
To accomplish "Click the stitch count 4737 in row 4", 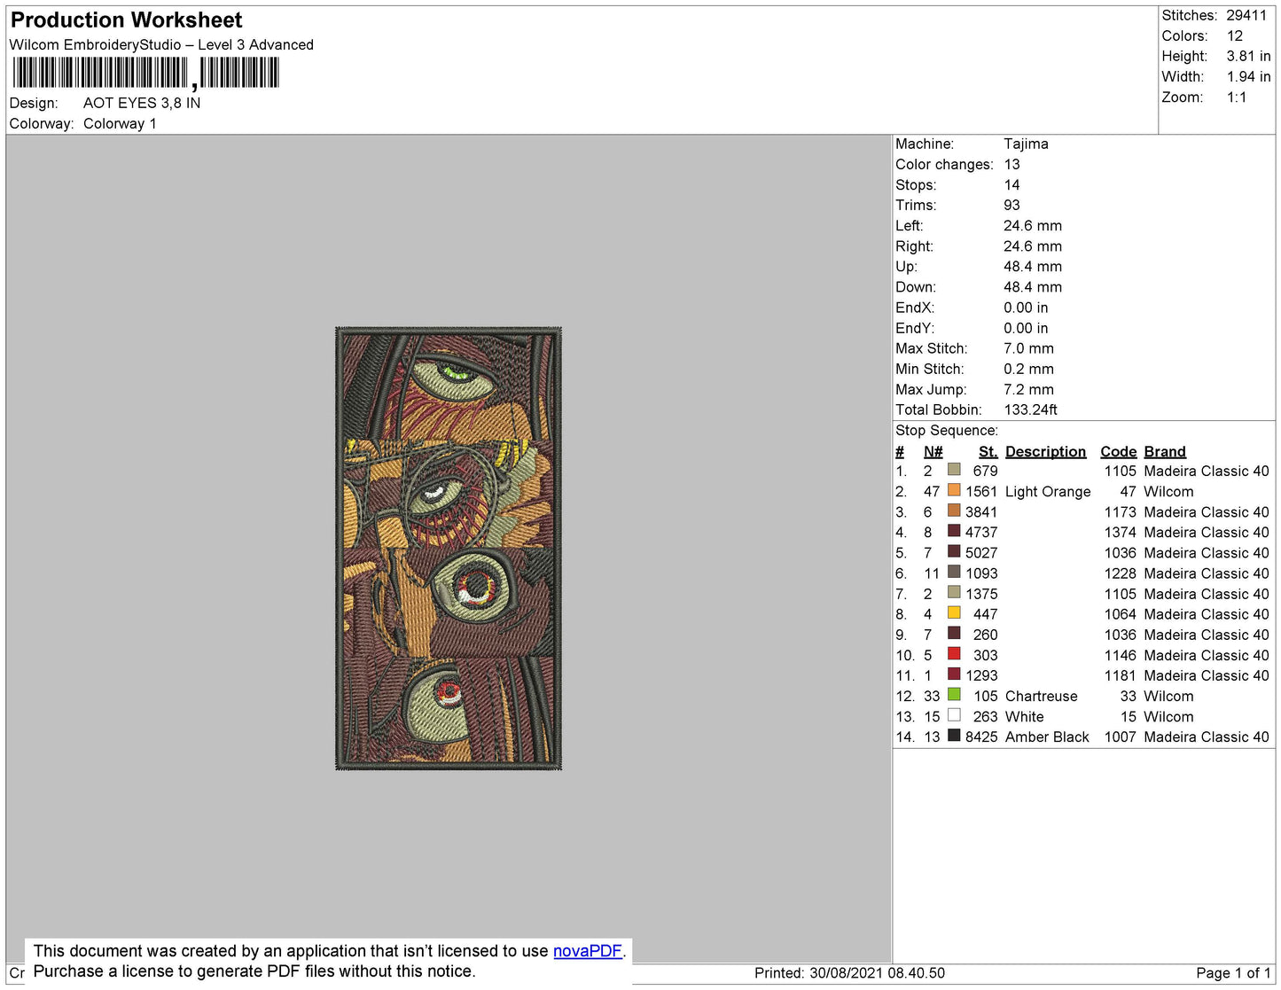I will 981,532.
